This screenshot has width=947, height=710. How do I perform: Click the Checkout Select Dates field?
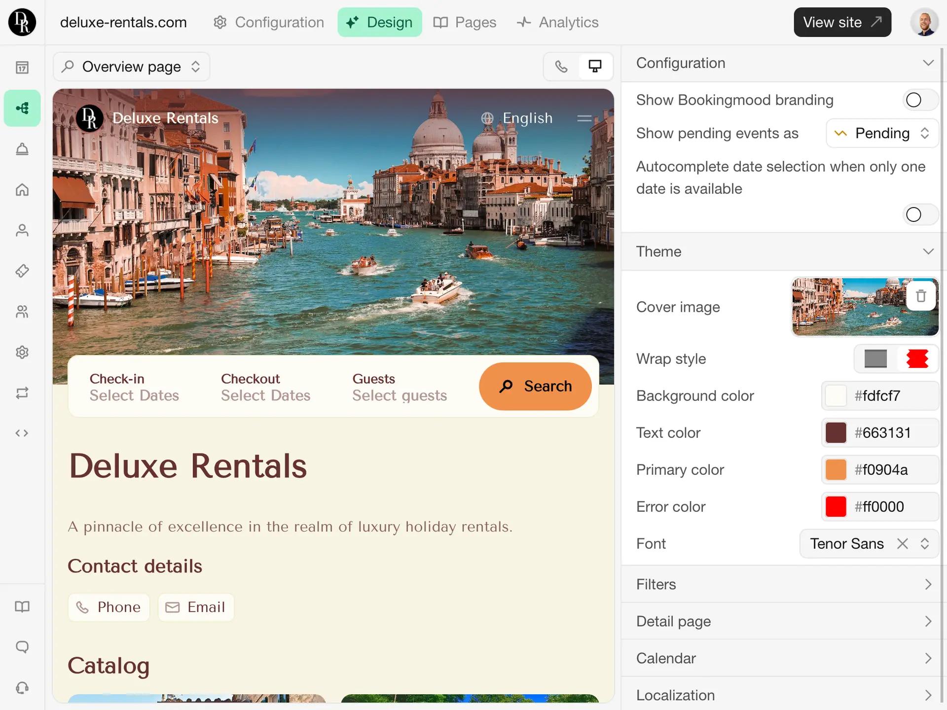[265, 387]
